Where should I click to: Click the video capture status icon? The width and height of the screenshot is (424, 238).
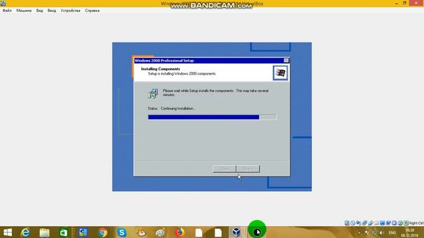(388, 223)
